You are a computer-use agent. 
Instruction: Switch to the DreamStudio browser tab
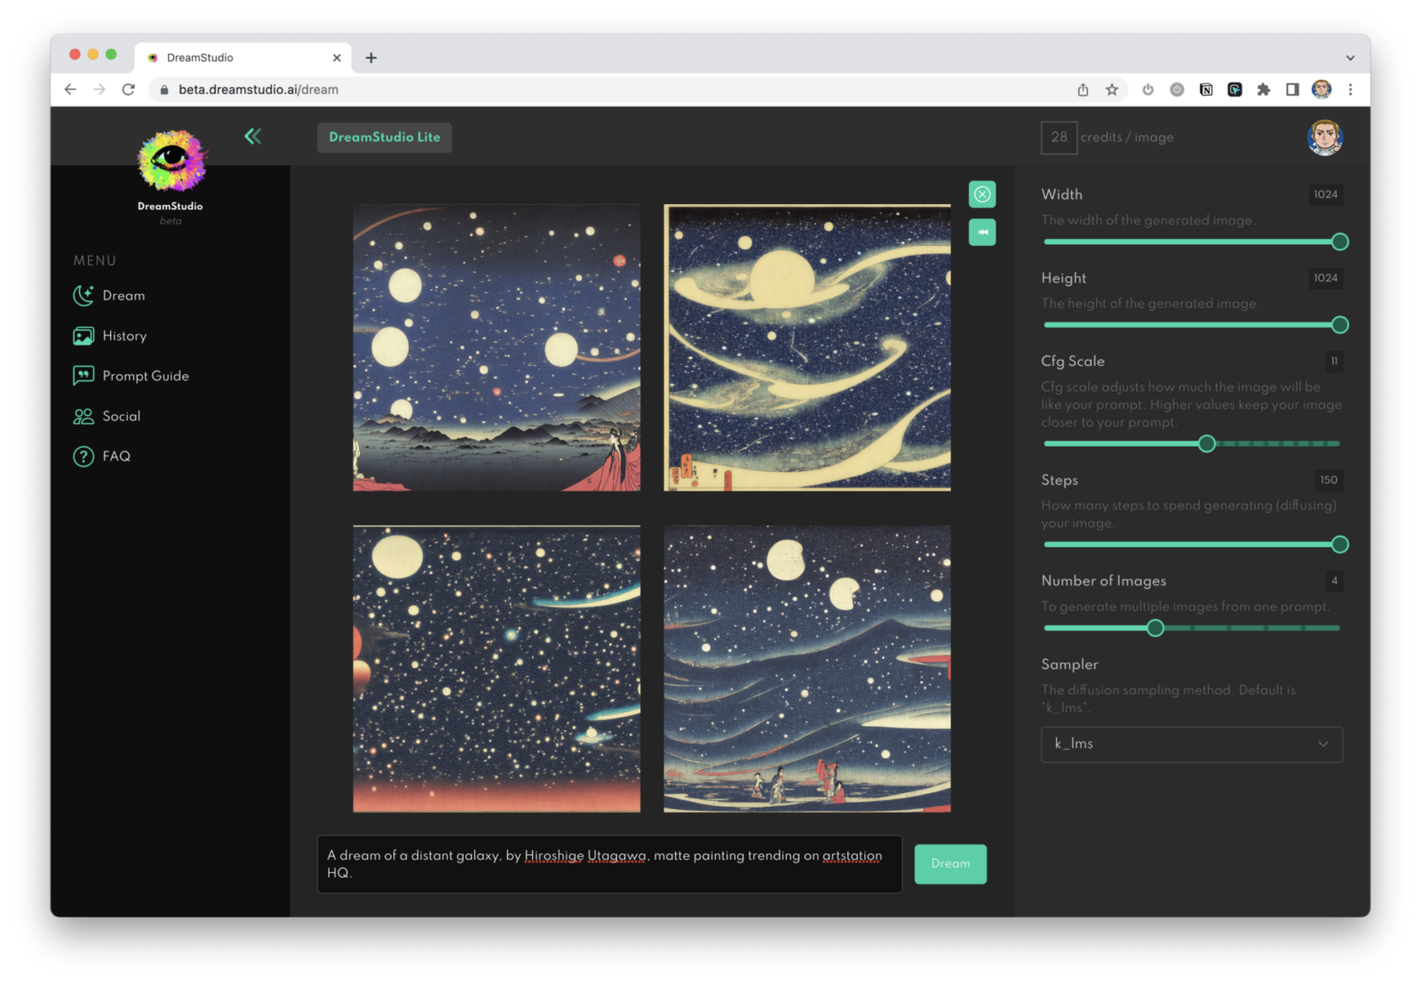pyautogui.click(x=242, y=58)
